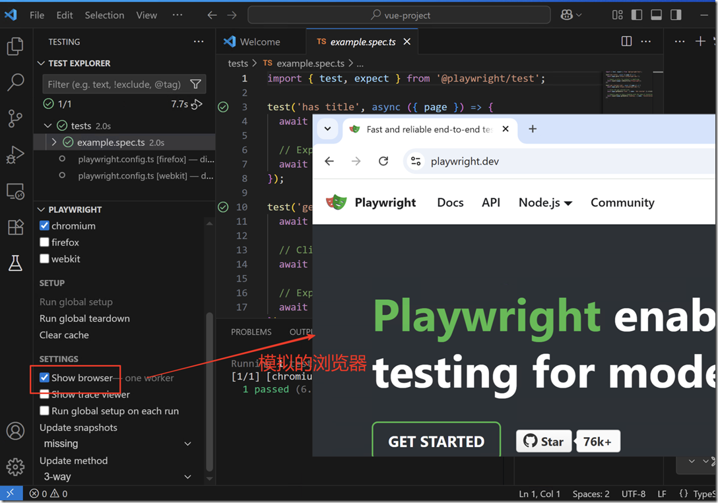
Task: Reload the playwright.dev browser page
Action: click(x=383, y=161)
